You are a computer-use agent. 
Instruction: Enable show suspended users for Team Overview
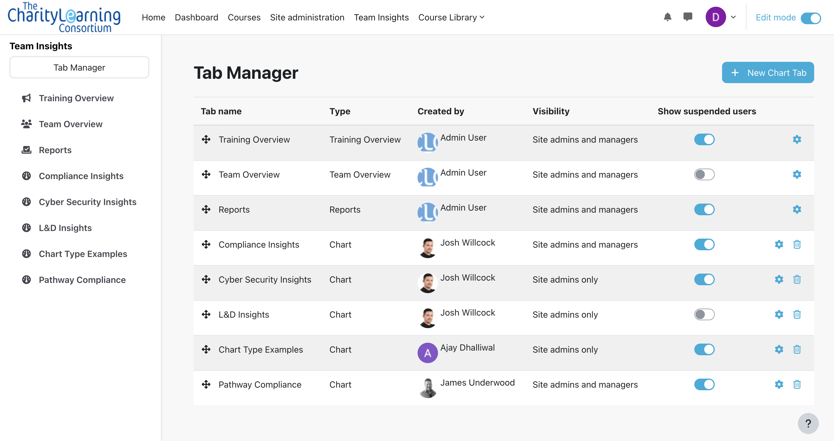(x=704, y=174)
